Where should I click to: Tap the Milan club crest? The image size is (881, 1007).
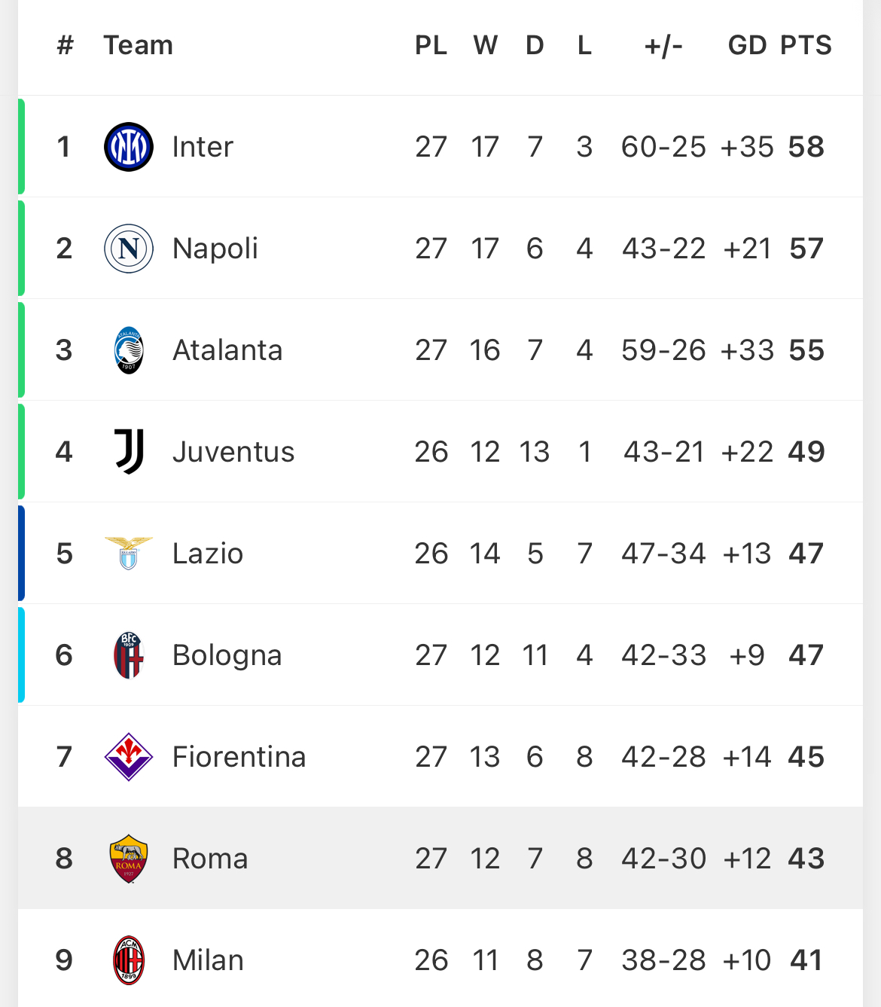pyautogui.click(x=129, y=960)
